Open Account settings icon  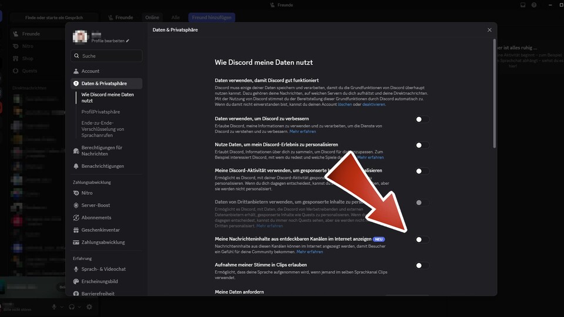pos(76,71)
